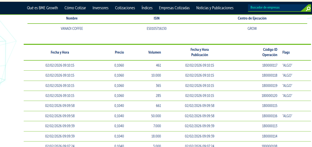
Task: Open the Cómo Cotizar menu
Action: [x=75, y=8]
